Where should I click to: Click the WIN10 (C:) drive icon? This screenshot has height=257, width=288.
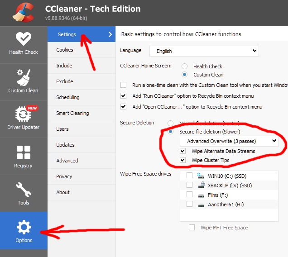pos(201,176)
